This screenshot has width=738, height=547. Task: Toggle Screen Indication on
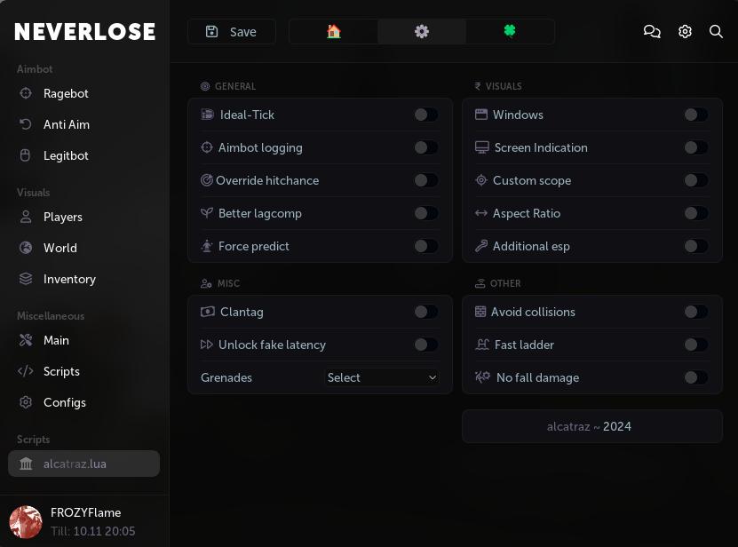click(696, 147)
